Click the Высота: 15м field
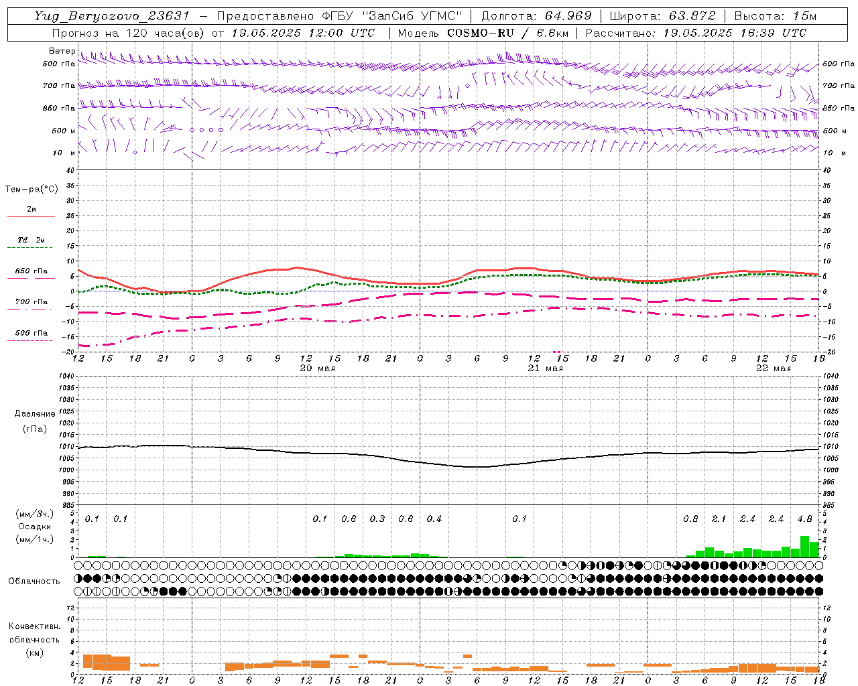The image size is (858, 686). click(775, 16)
